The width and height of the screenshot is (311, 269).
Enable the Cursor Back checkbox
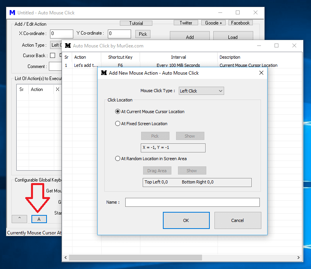53,55
